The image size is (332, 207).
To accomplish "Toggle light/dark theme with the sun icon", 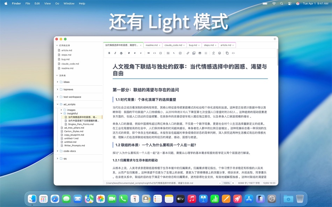I will coord(275,39).
